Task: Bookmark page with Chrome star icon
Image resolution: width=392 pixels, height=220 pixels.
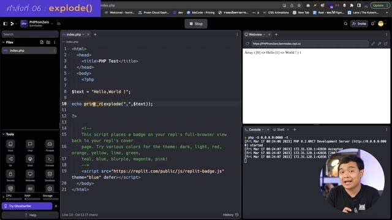Action: pos(299,5)
